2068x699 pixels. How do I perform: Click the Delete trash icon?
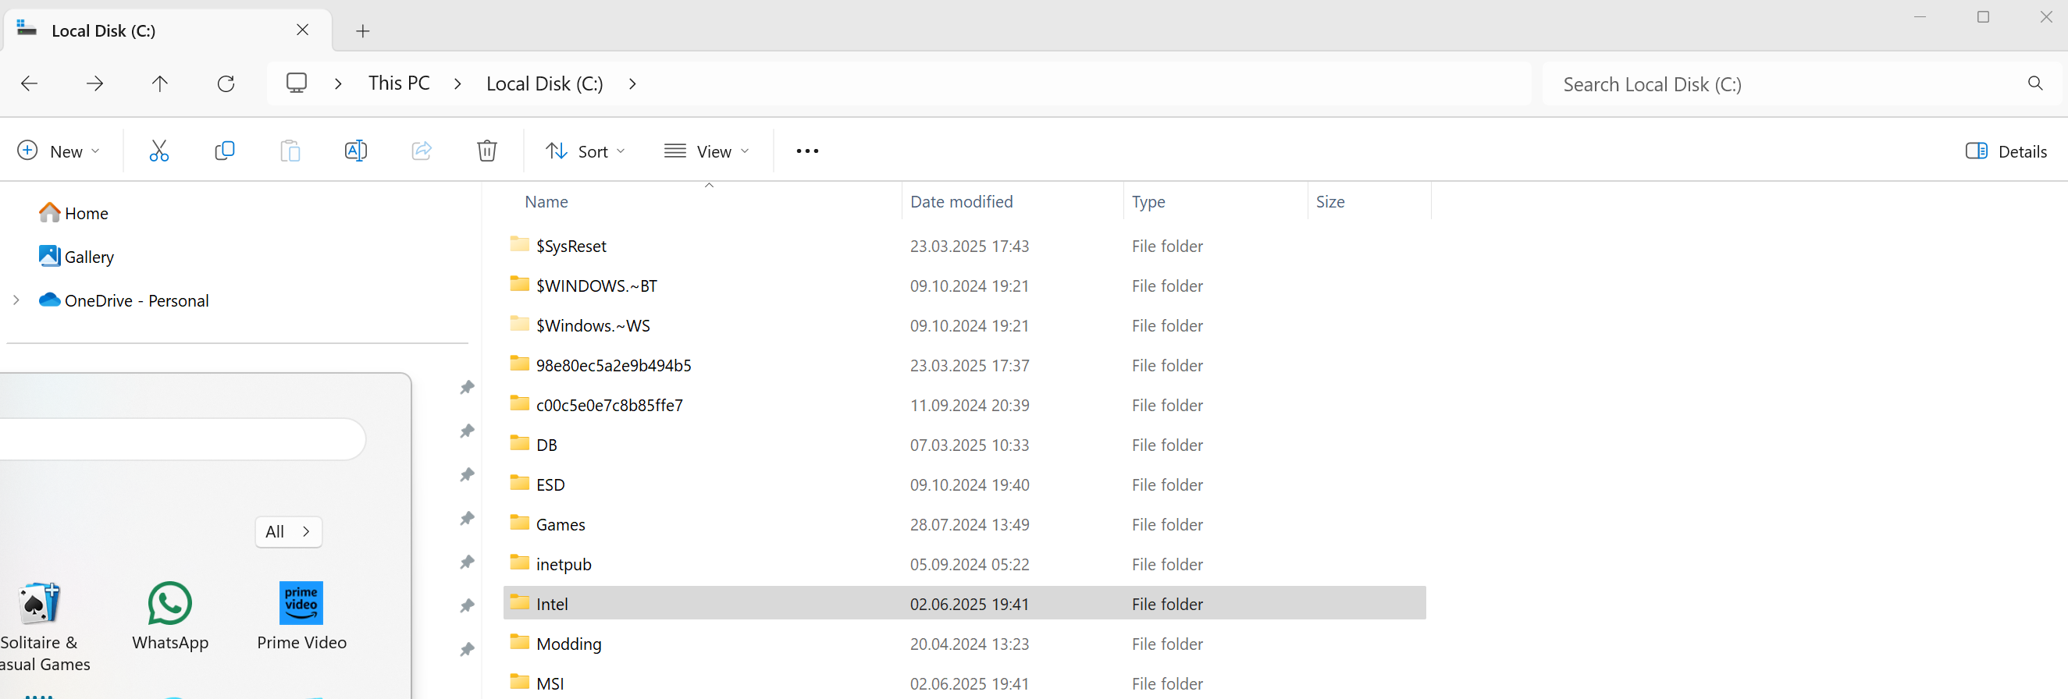(x=486, y=151)
